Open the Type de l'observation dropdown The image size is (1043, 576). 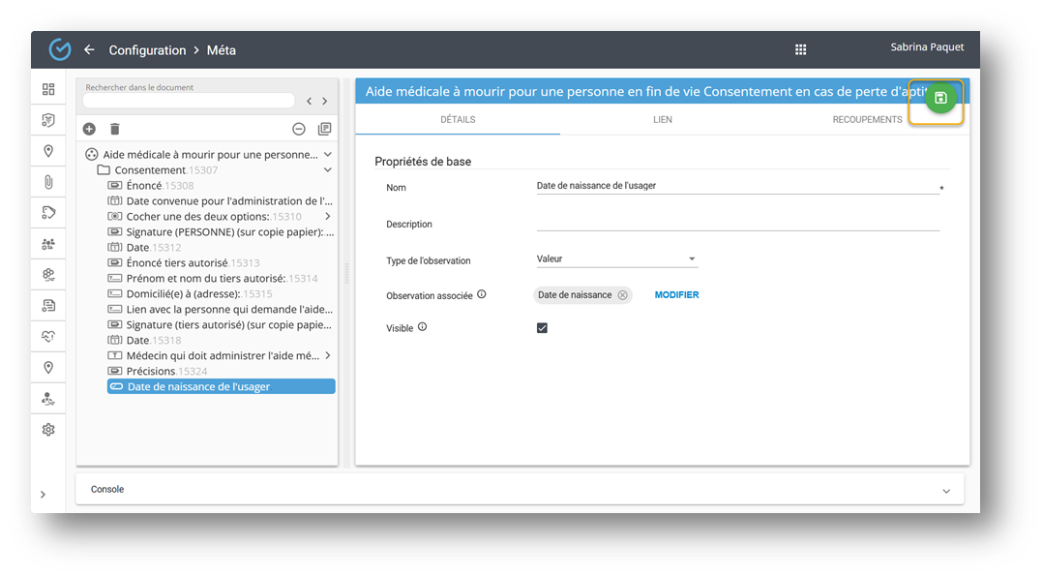pyautogui.click(x=616, y=259)
